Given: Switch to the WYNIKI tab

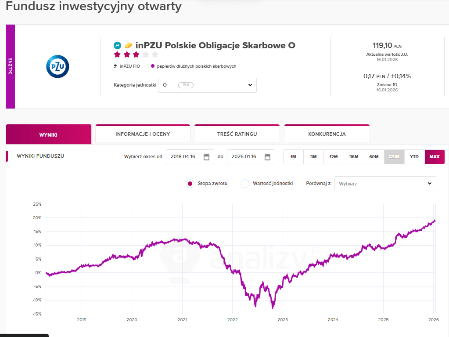Looking at the screenshot, I should click(49, 134).
